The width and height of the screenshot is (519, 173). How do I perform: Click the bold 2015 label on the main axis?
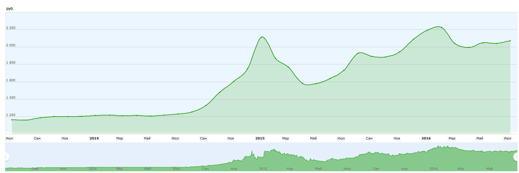(260, 138)
